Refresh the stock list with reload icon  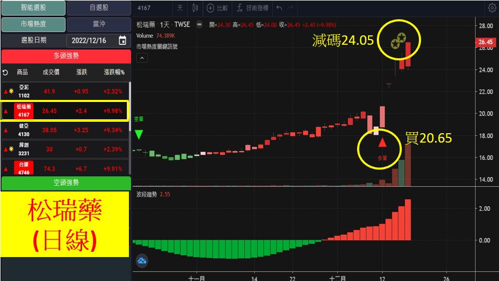[x=5, y=72]
